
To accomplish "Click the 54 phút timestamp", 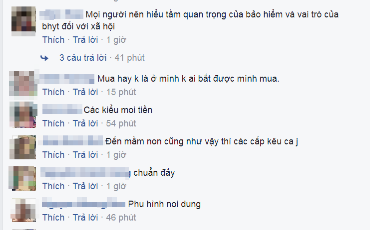I will [121, 123].
